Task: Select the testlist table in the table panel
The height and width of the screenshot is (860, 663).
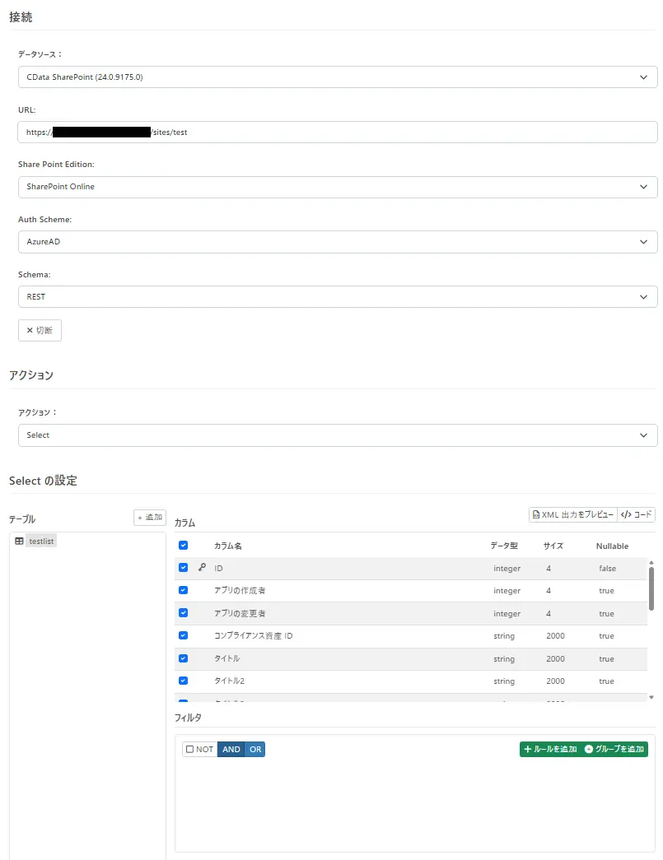Action: coord(41,541)
